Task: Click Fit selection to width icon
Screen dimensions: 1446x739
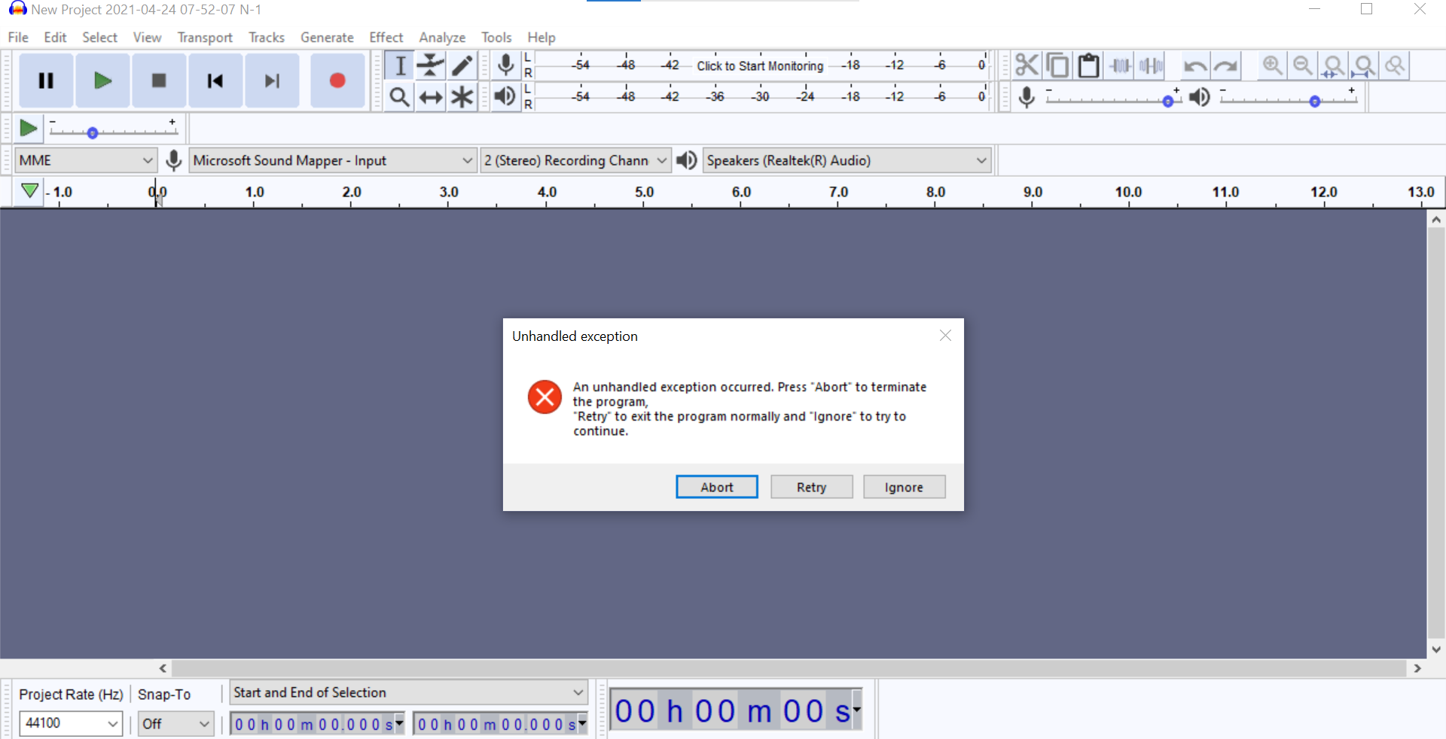Action: coord(1334,66)
